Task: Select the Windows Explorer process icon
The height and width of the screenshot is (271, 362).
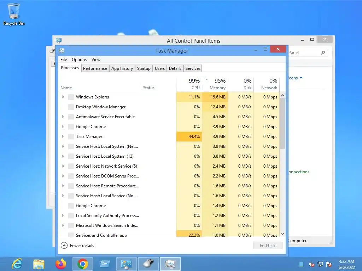Action: pyautogui.click(x=71, y=97)
